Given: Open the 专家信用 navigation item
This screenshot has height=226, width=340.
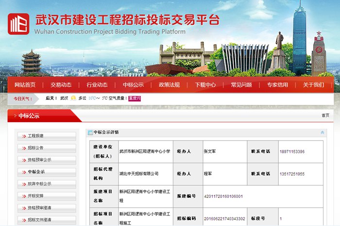Looking at the screenshot, I should point(277,85).
